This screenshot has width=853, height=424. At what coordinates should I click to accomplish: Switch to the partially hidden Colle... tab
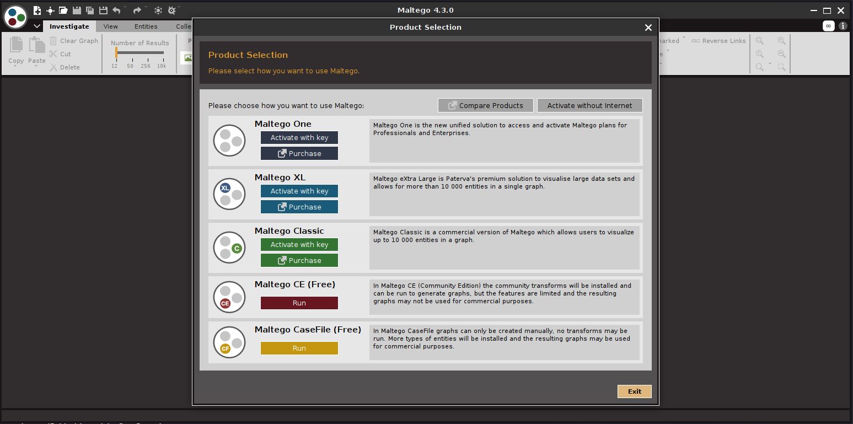pos(183,26)
